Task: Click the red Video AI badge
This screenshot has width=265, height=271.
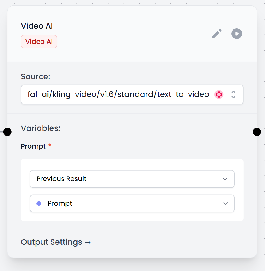Action: point(39,42)
